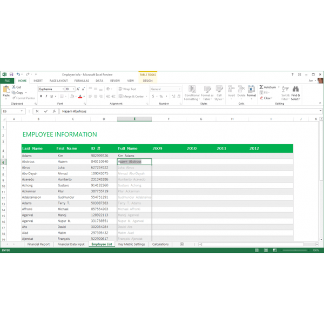This screenshot has width=324, height=324.
Task: Click the Cut scissors icon
Action: pos(14,87)
